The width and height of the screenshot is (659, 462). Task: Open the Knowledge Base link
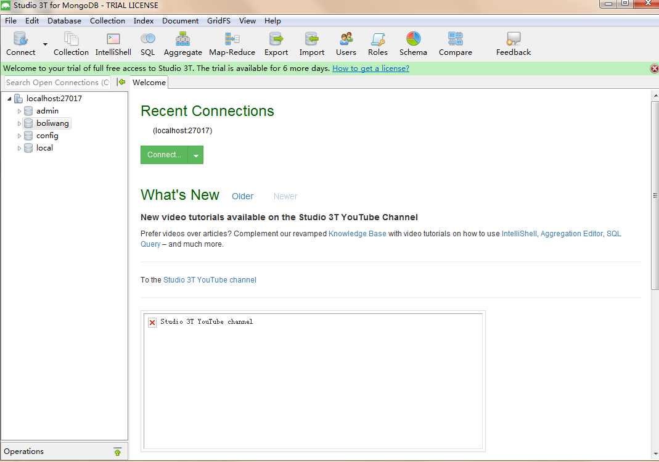(357, 234)
